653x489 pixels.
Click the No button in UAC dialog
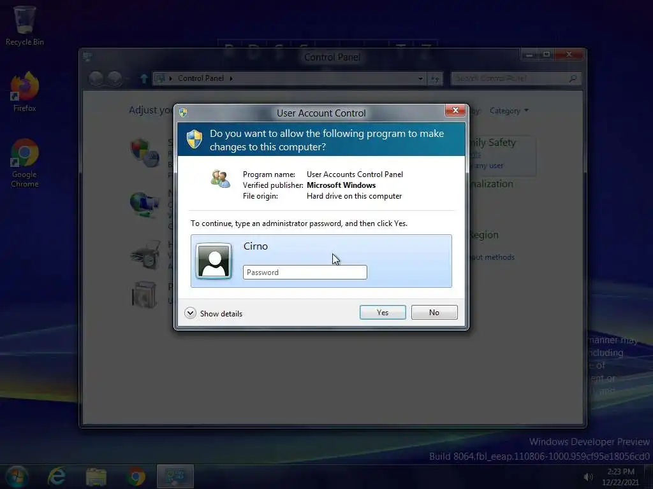coord(434,312)
